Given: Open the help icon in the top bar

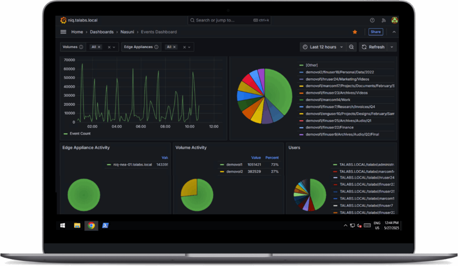Looking at the screenshot, I should pyautogui.click(x=372, y=20).
